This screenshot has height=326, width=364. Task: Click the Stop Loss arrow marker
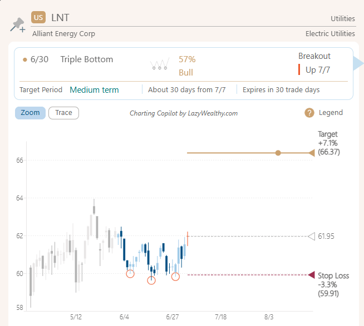coord(311,274)
